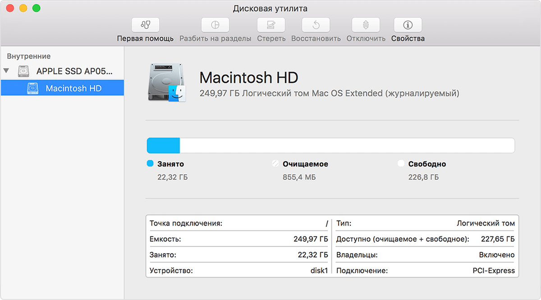
Task: Click the Доступно (очищаемое + свободное) label
Action: click(403, 239)
